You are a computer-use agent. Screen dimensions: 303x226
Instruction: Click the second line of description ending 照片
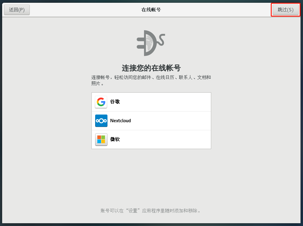tap(97, 83)
